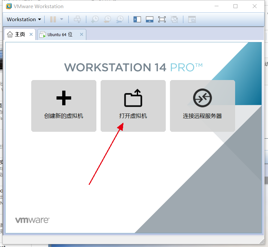Click the VMware Workstation title bar app icon
Screen dimensions: 268x247
click(9, 6)
